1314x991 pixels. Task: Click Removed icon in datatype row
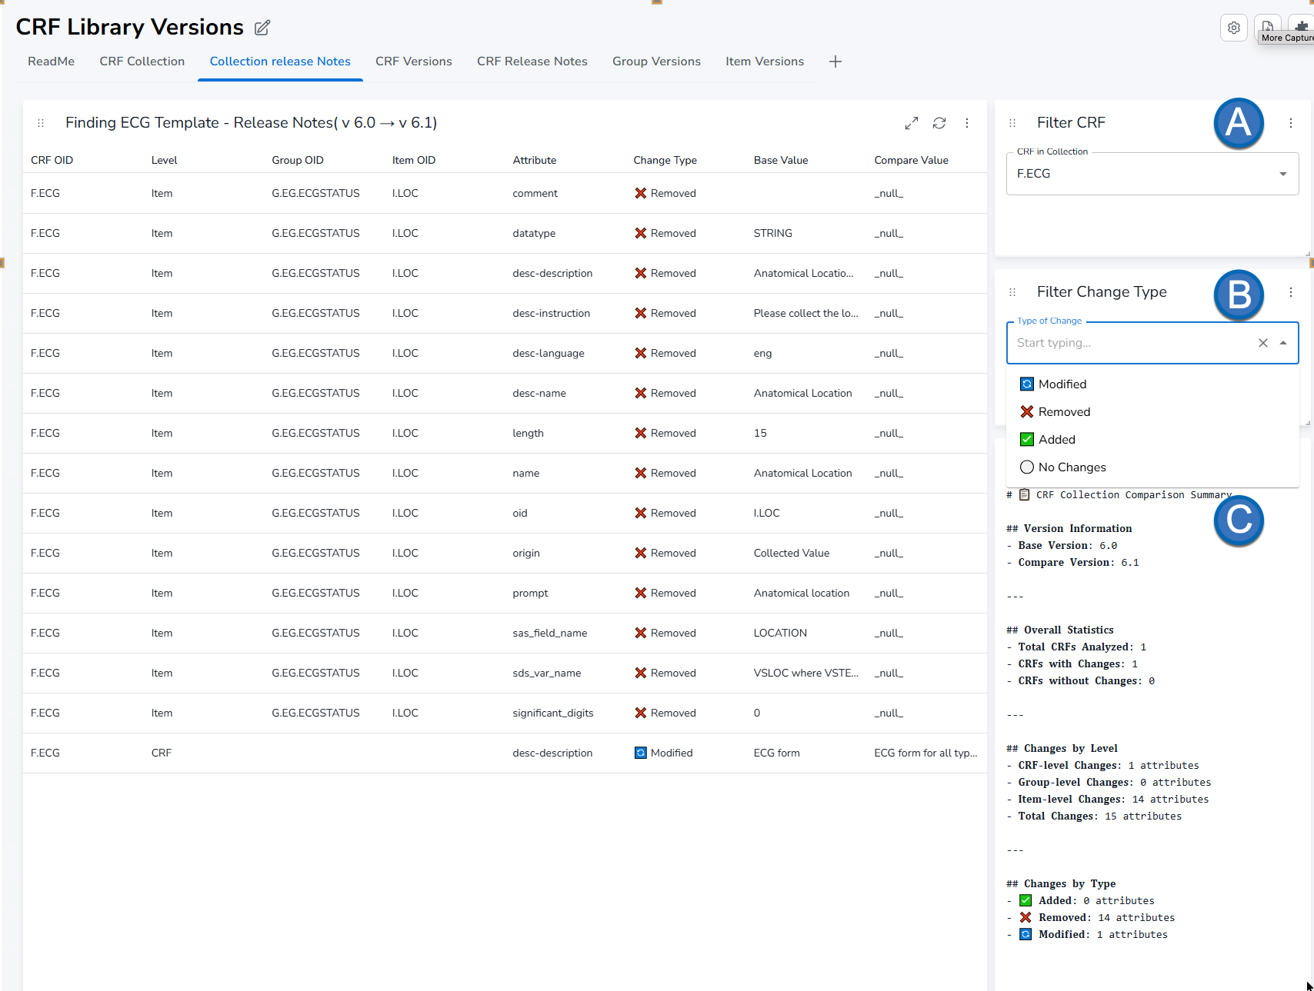pyautogui.click(x=640, y=234)
